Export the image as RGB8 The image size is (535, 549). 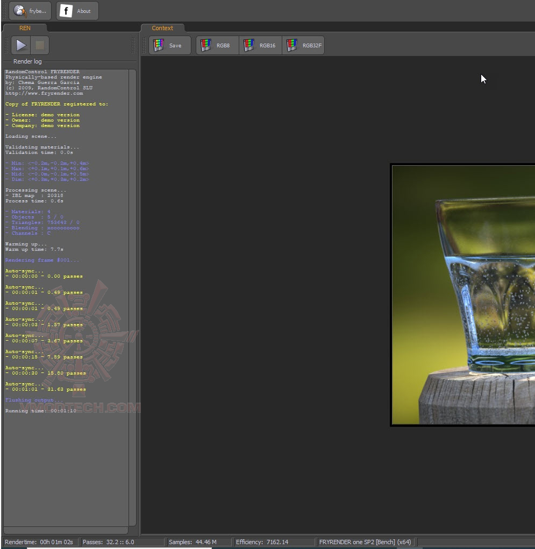pyautogui.click(x=218, y=45)
